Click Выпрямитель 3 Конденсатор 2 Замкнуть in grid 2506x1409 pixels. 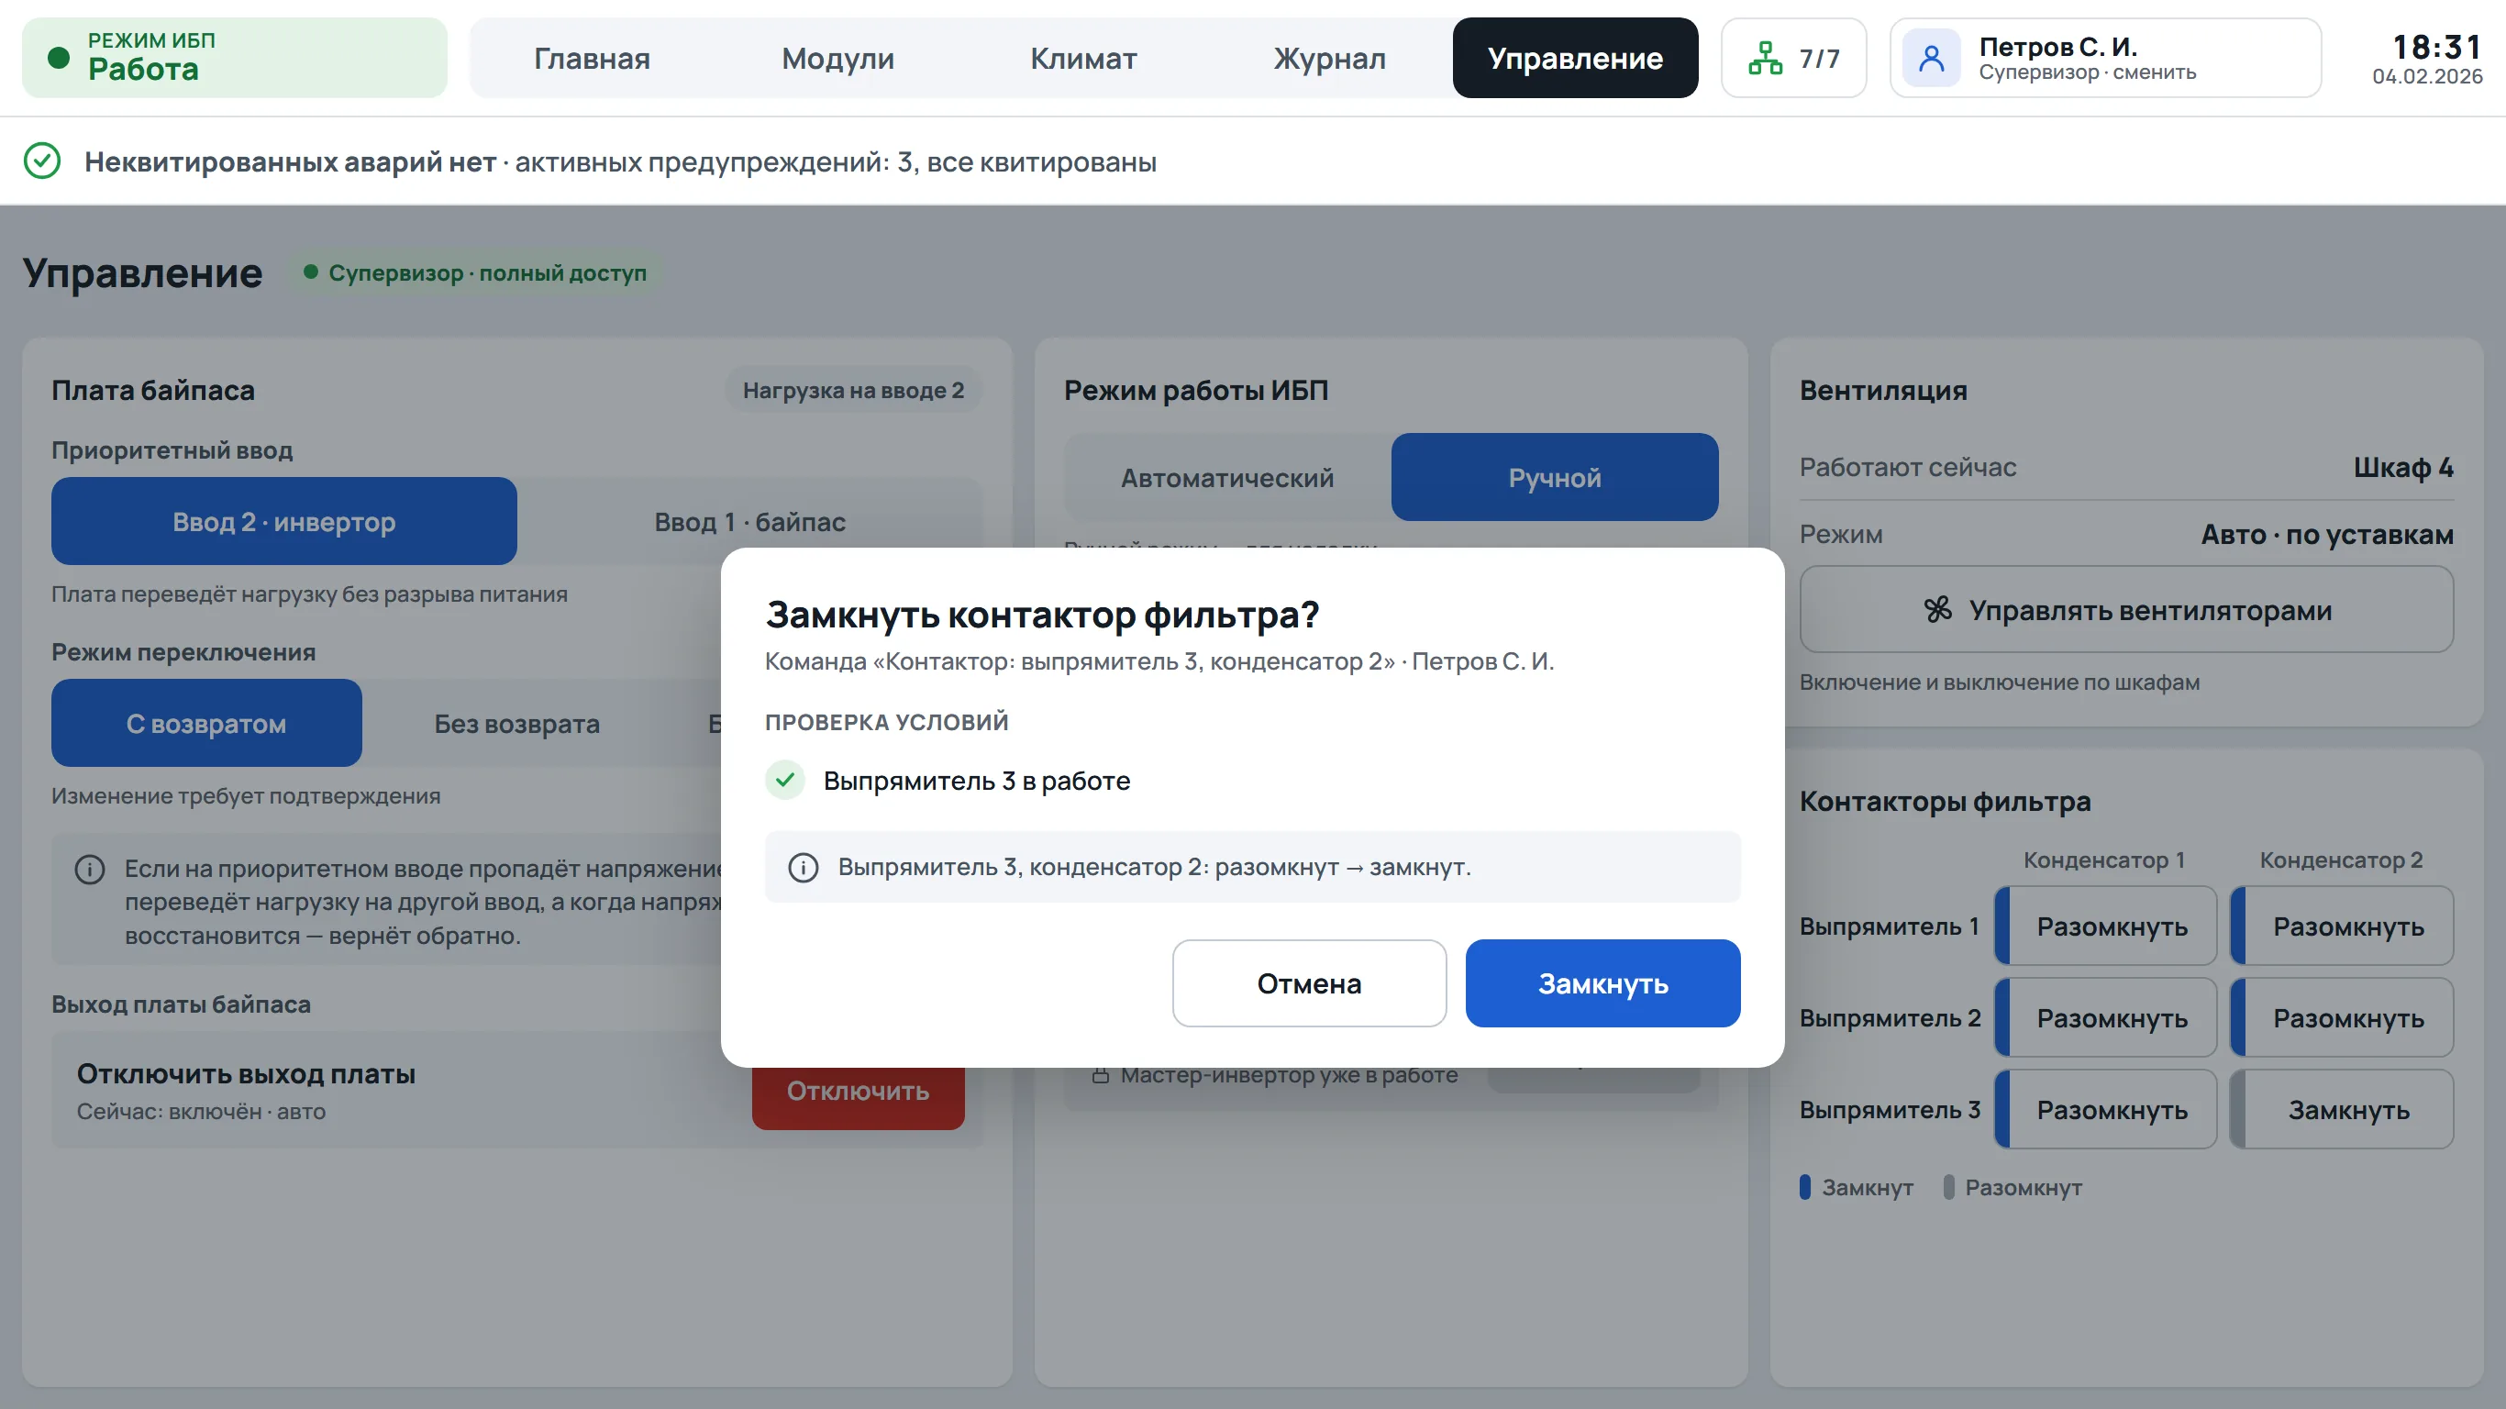click(2342, 1109)
